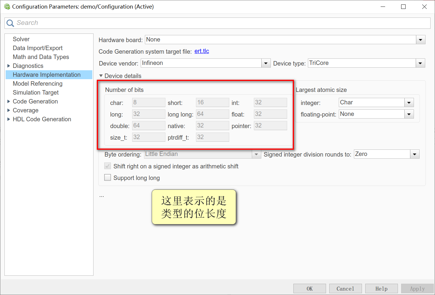This screenshot has height=295, width=435.
Task: Open the largest atomic integer dropdown
Action: (409, 103)
